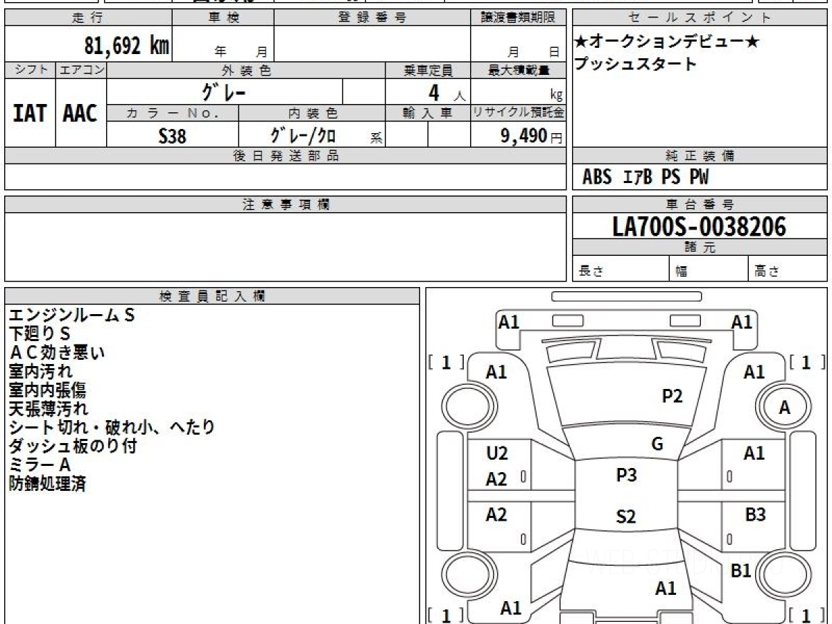Click the mileage value 81,692 km
Image resolution: width=832 pixels, height=624 pixels.
pyautogui.click(x=127, y=45)
